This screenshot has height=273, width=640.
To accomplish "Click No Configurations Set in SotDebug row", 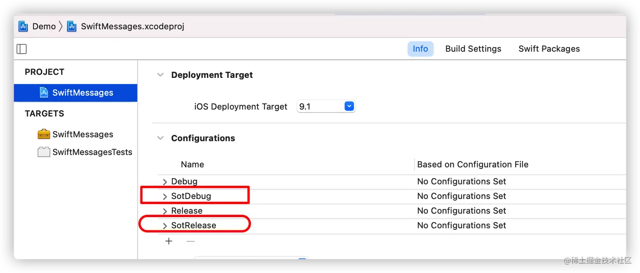I will [462, 196].
